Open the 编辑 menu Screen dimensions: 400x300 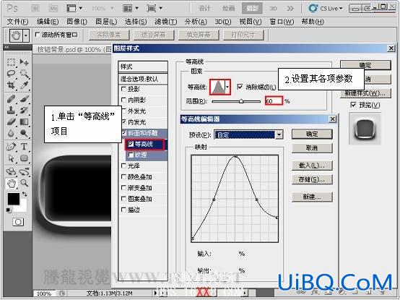(47, 22)
